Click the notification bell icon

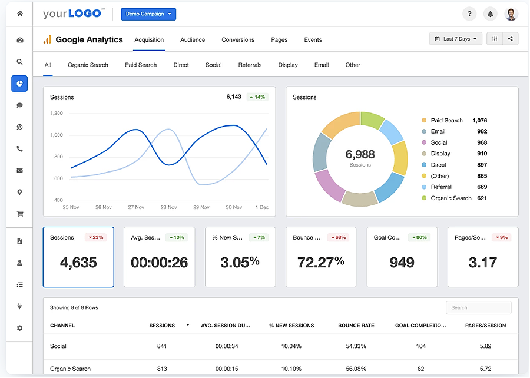490,13
